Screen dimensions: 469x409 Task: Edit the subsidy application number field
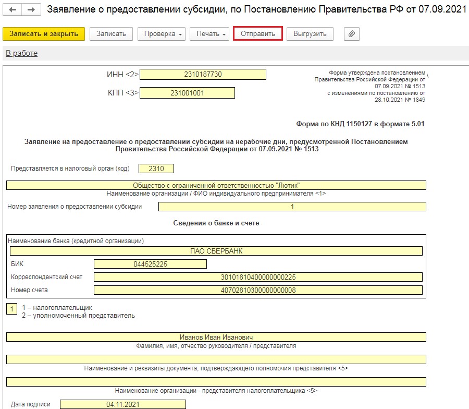coord(292,207)
